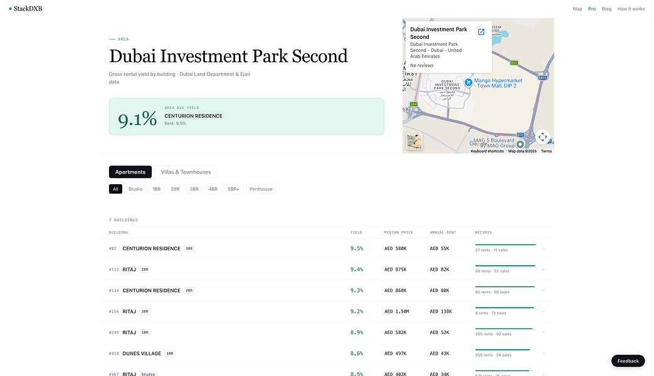This screenshot has height=376, width=654.
Task: Click CENTURION RESIDENCE in rank #82 row
Action: coord(151,248)
